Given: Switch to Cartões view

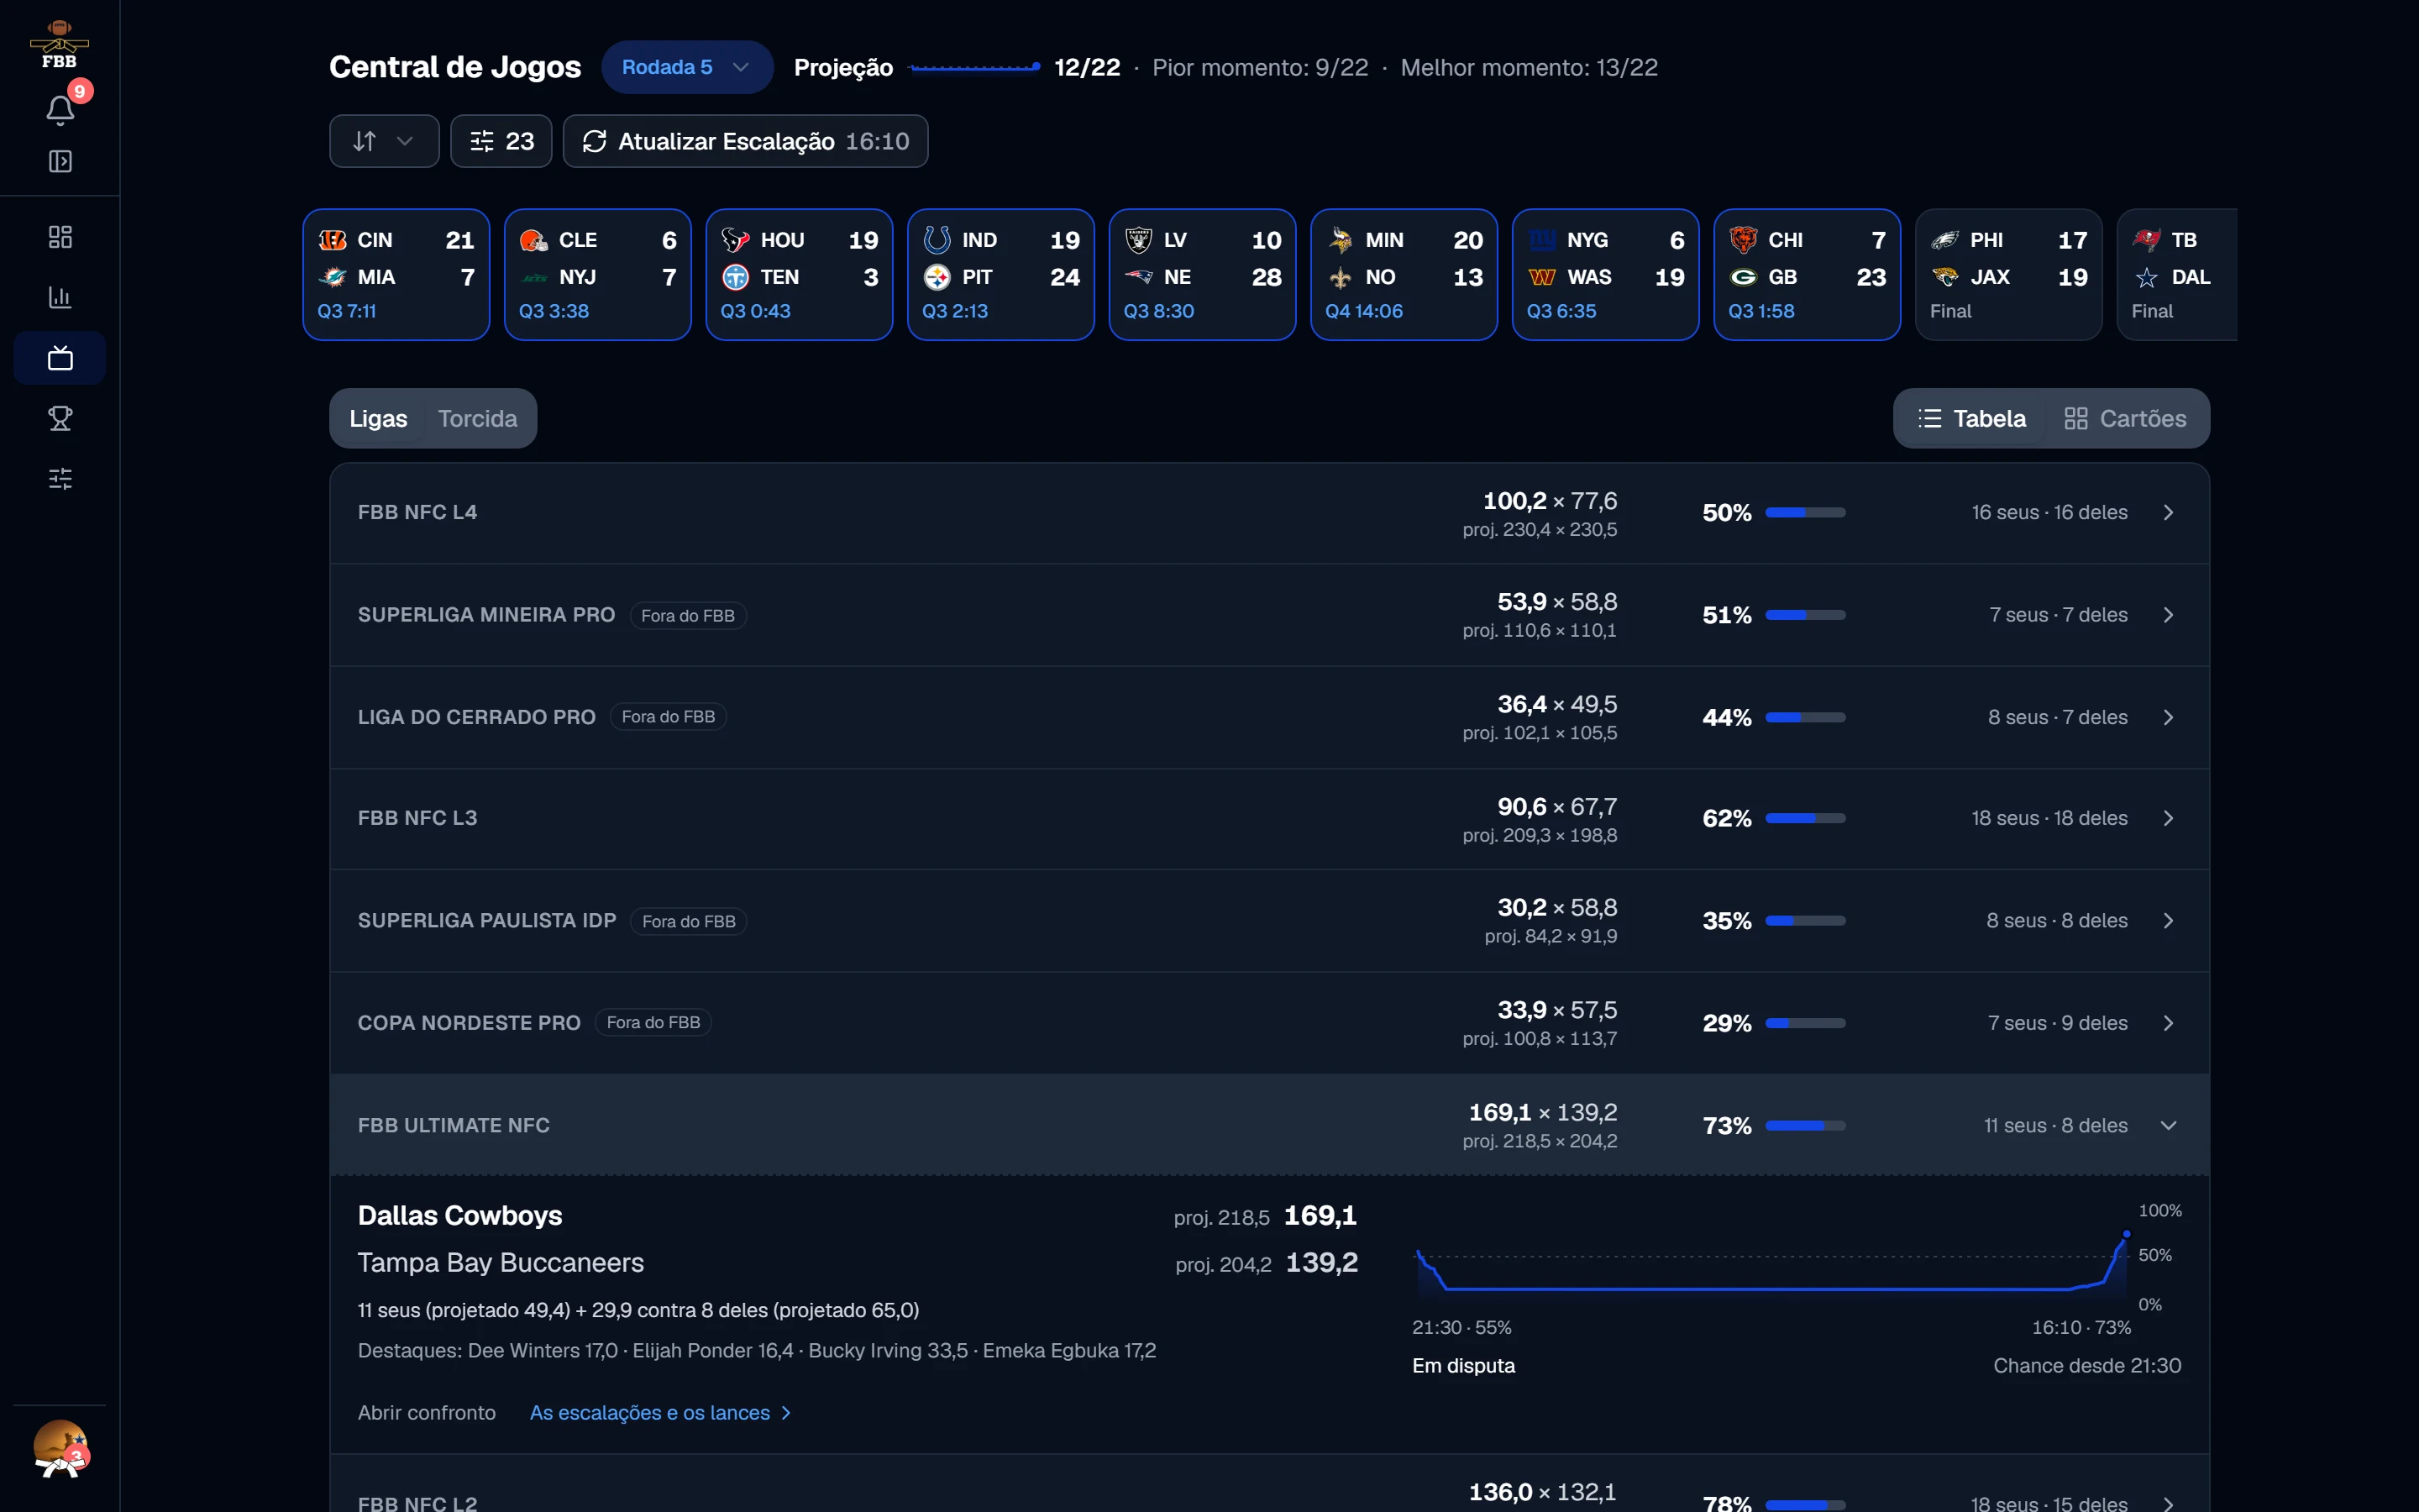Looking at the screenshot, I should (2125, 418).
